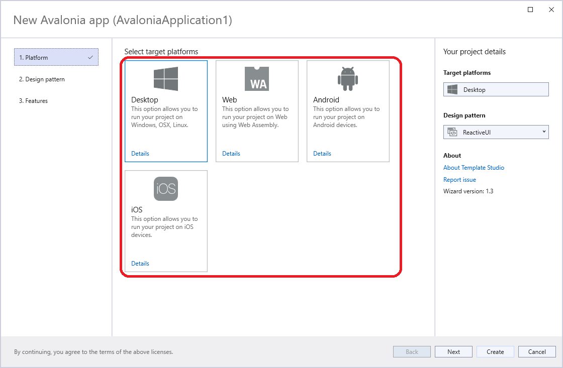
Task: Click Web Assembly description text
Action: (x=255, y=117)
